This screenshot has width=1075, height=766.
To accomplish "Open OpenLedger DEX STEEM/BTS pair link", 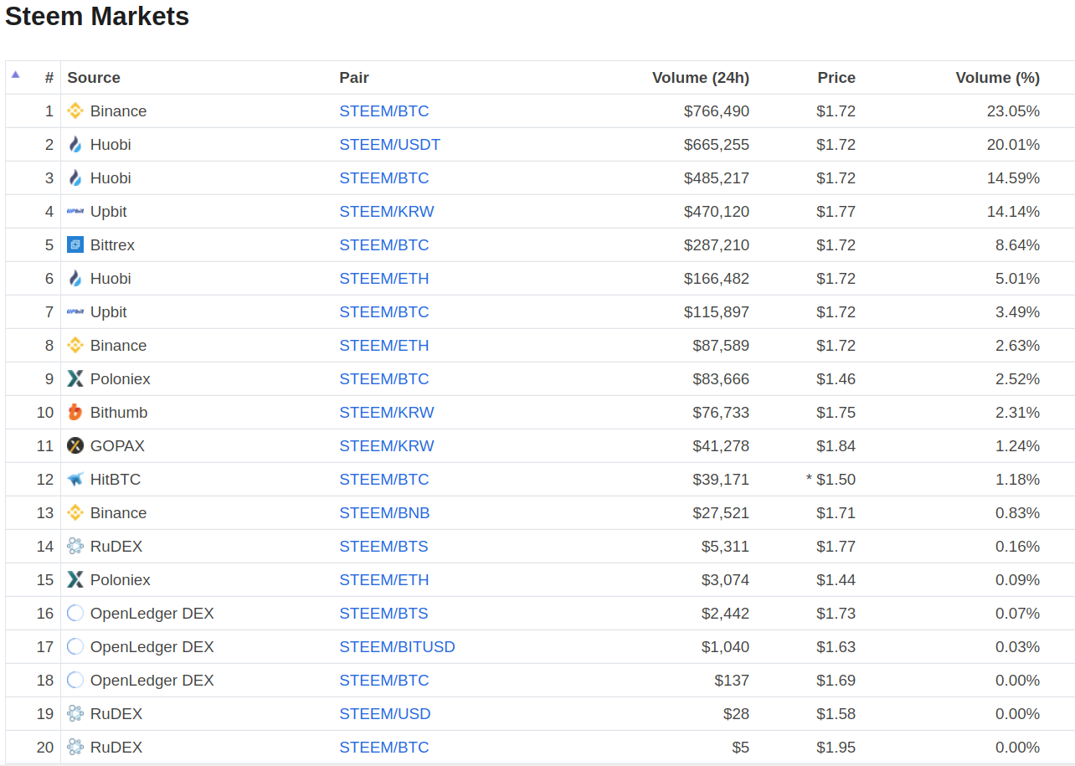I will tap(383, 614).
